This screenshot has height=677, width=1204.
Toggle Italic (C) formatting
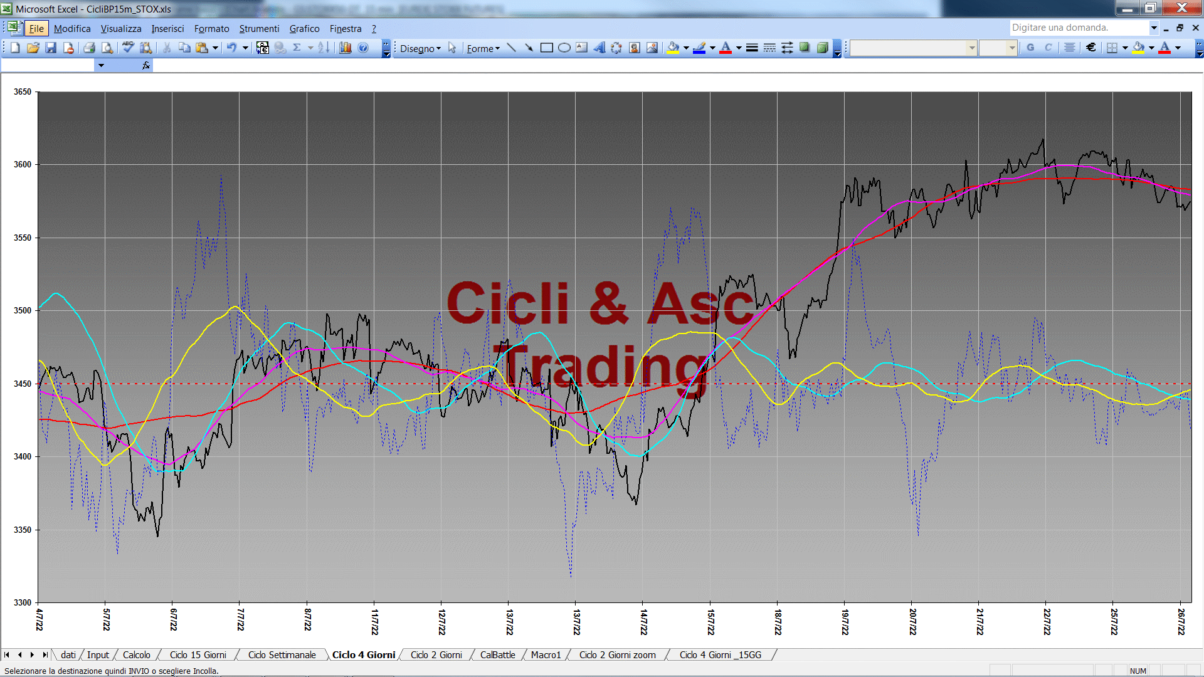[1048, 48]
